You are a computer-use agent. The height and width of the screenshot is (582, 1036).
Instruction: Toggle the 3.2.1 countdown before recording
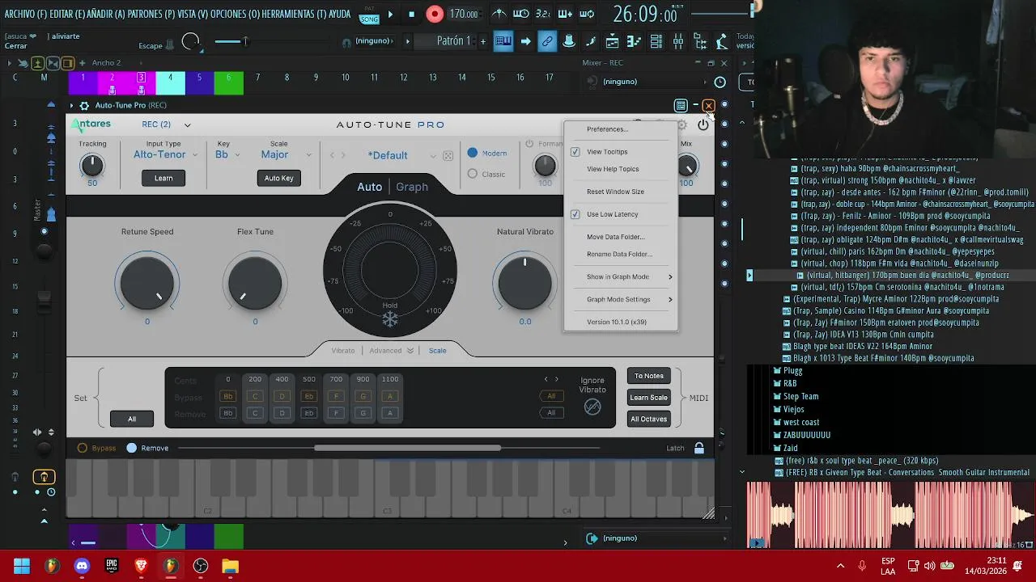pyautogui.click(x=543, y=14)
